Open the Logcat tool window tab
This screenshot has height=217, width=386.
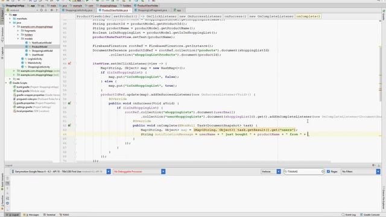(x=13, y=215)
